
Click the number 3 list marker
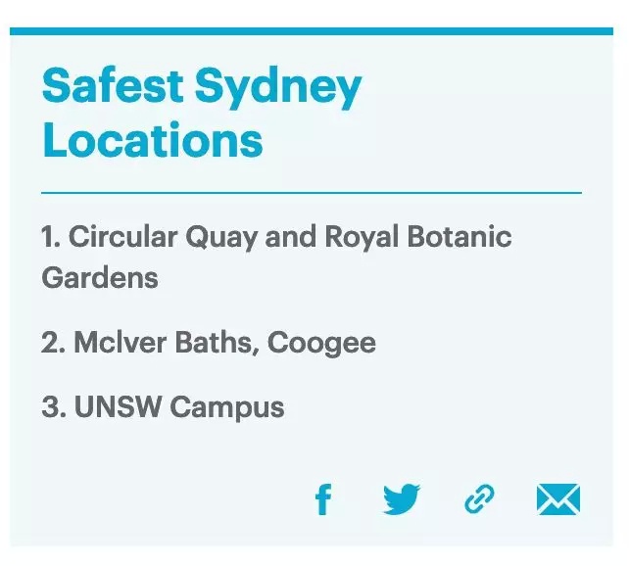click(x=54, y=406)
